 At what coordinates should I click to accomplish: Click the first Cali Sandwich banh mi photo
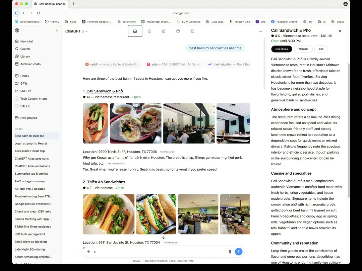coord(96,123)
